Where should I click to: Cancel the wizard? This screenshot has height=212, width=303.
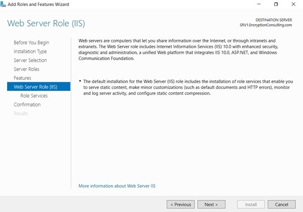tap(281, 204)
